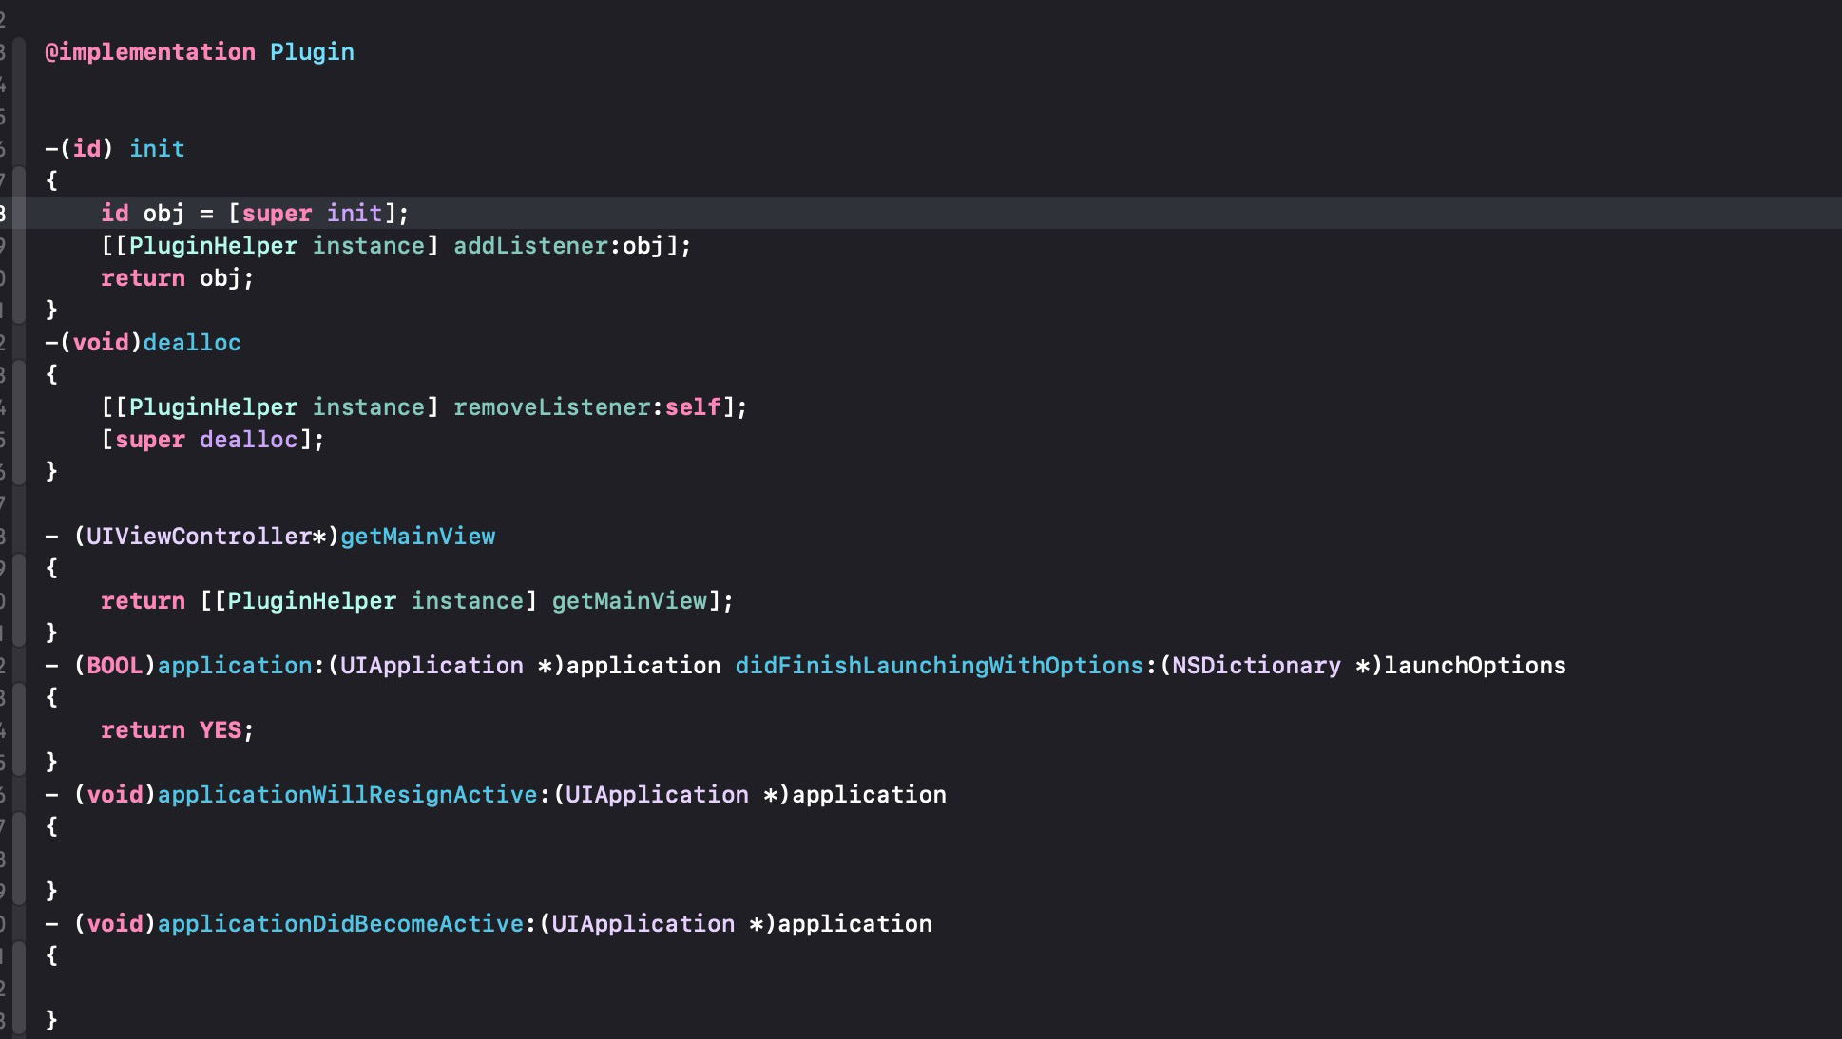The width and height of the screenshot is (1842, 1039).
Task: Collapse the dealloc method via fold ribbon
Action: (19, 423)
